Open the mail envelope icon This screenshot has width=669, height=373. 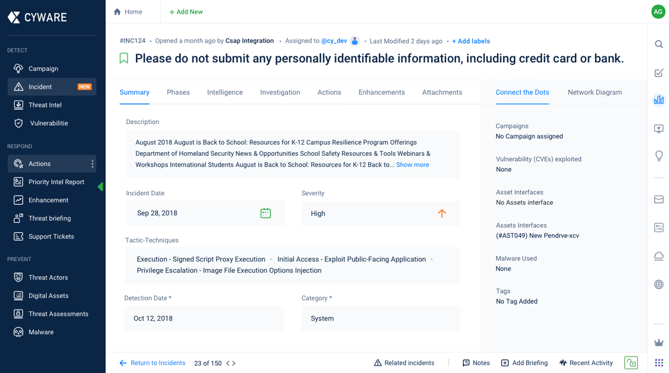(x=659, y=200)
